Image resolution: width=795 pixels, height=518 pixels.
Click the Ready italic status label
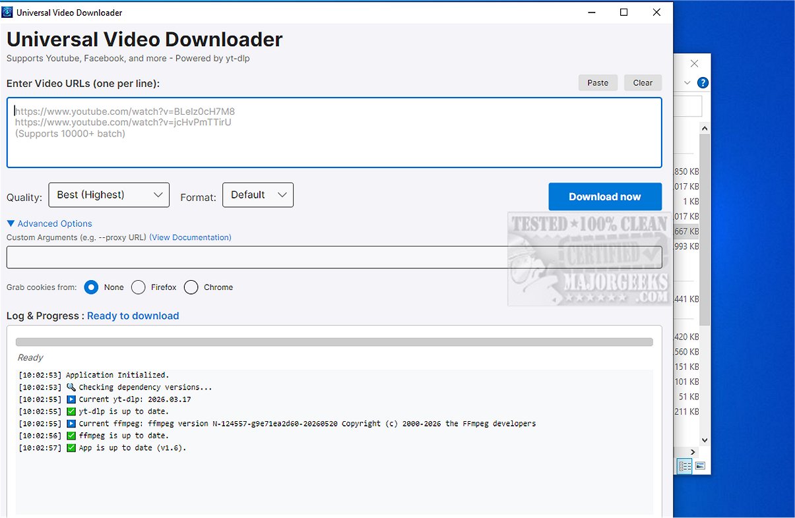point(30,358)
